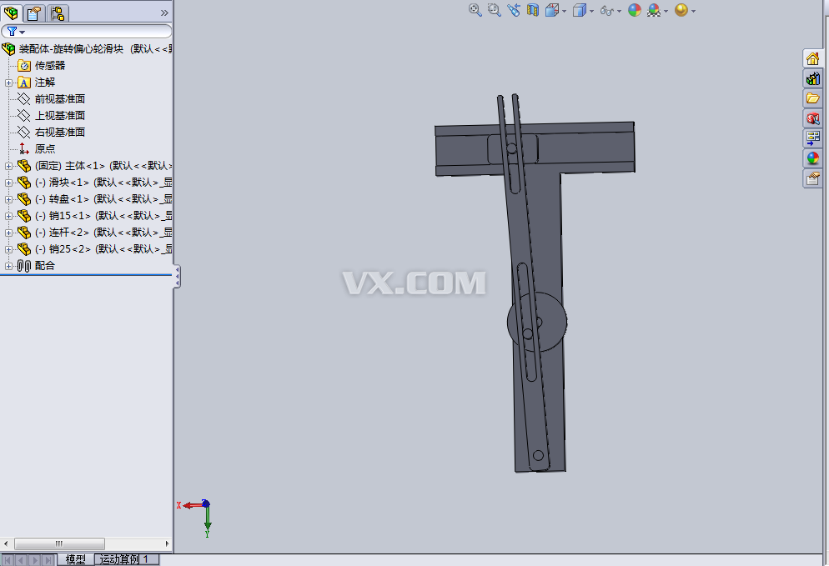Open the File Explorer folder in task pane
Screen dimensions: 829x566
click(x=813, y=98)
